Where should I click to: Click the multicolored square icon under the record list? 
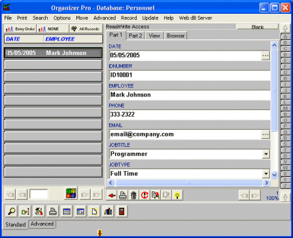[x=72, y=193]
